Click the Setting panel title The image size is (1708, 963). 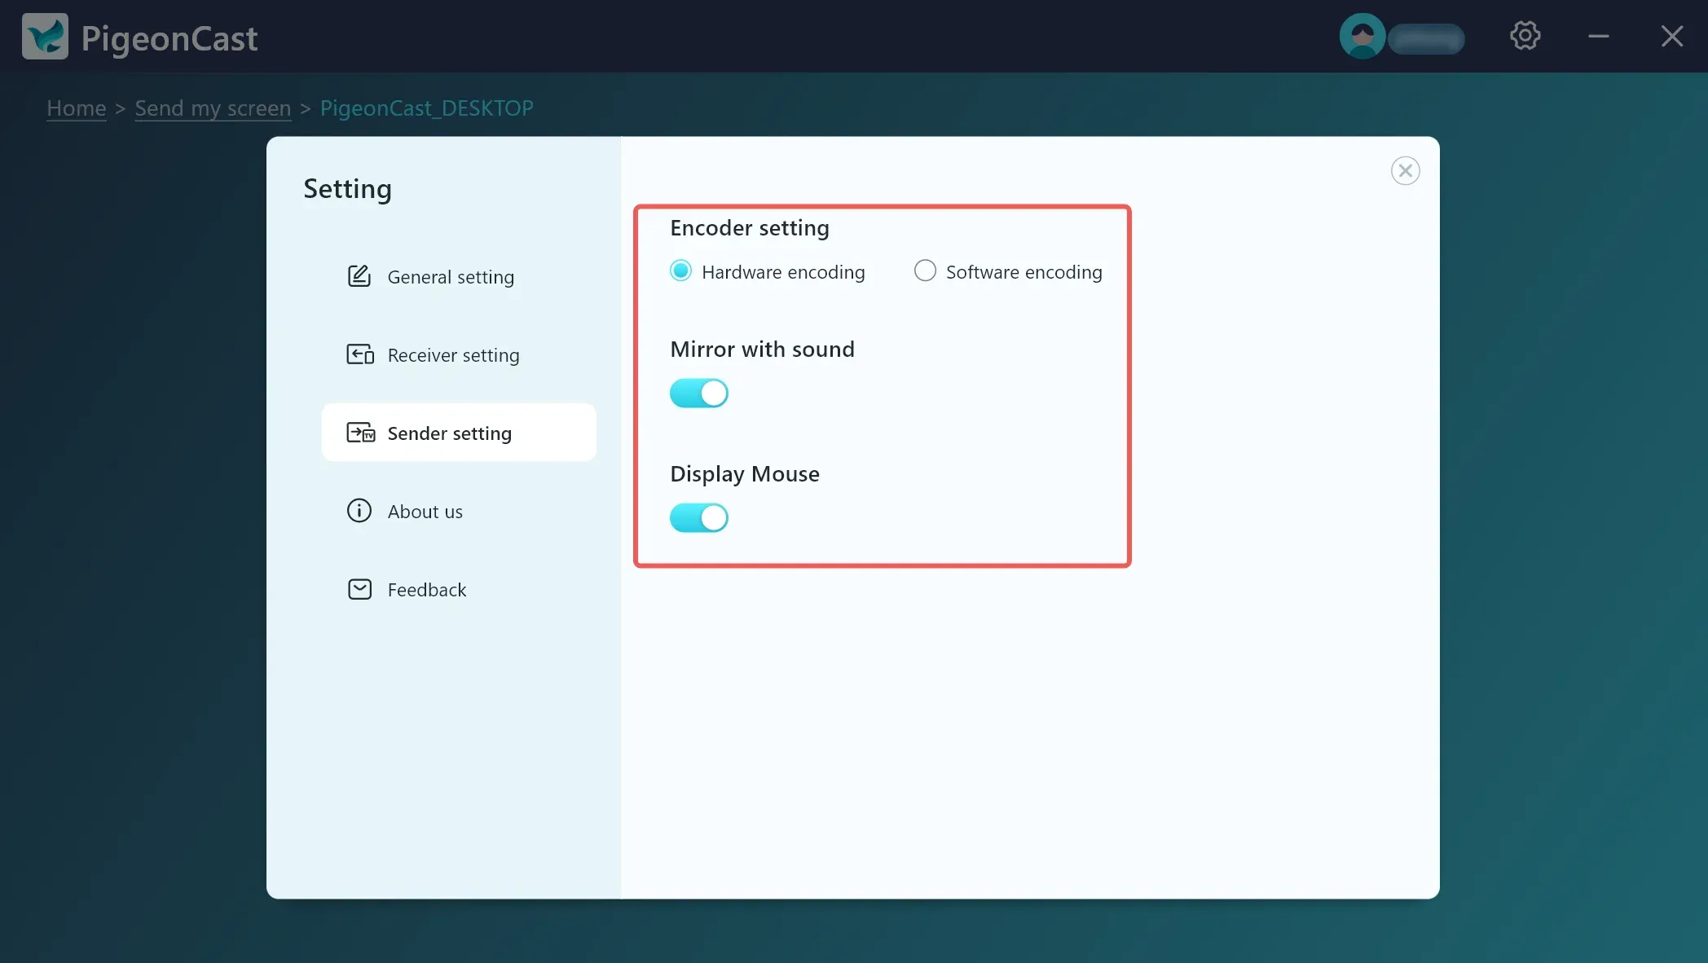347,189
